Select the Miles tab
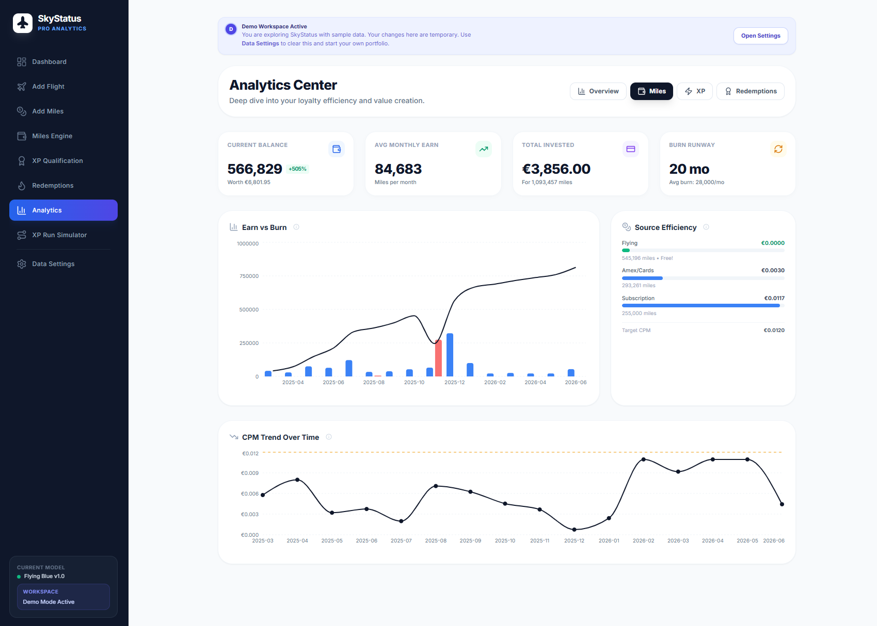877x626 pixels. click(651, 91)
